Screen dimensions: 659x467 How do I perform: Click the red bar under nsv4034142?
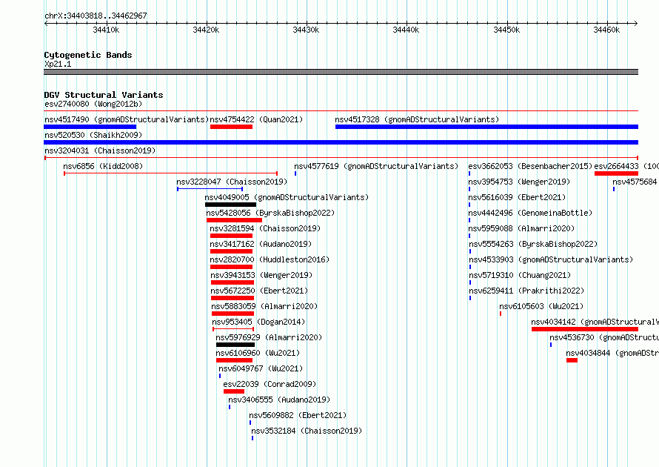tap(585, 329)
